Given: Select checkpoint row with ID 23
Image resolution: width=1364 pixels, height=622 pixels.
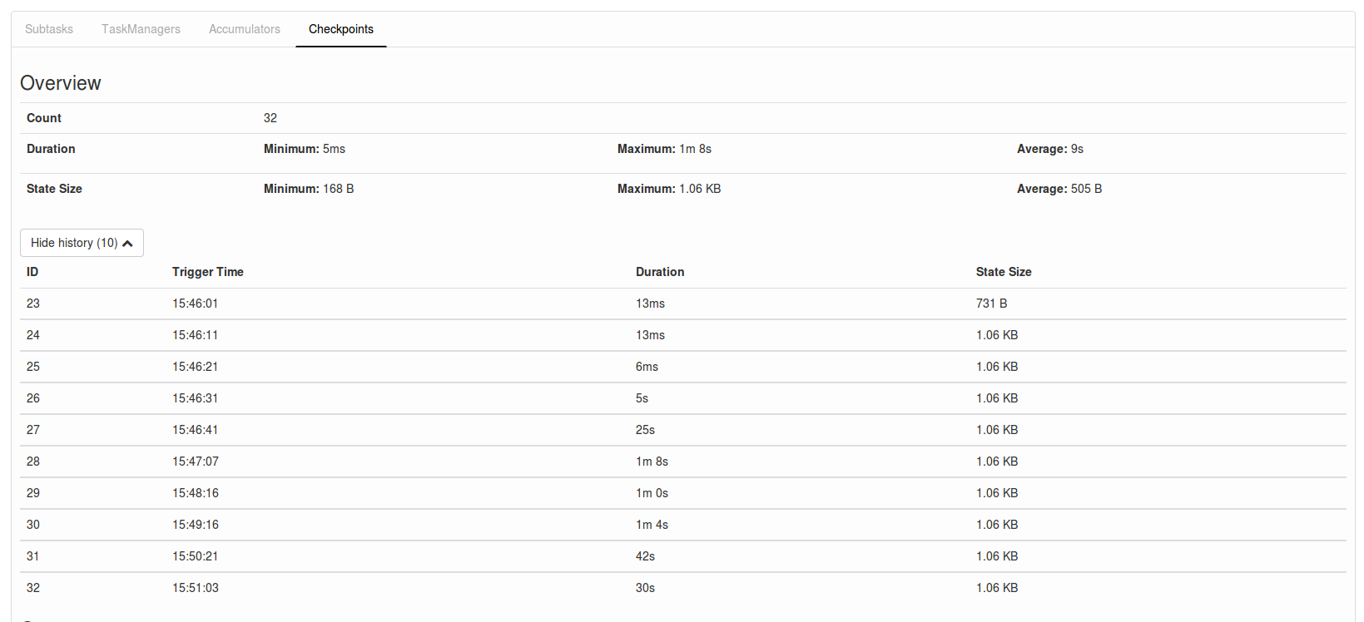Looking at the screenshot, I should [x=33, y=304].
